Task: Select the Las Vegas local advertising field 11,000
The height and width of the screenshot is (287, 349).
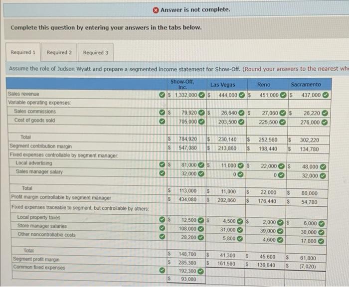Action: click(x=226, y=165)
